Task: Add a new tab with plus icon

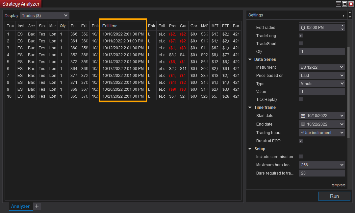Action: [37, 206]
